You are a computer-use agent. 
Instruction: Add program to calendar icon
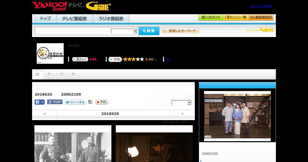point(90,102)
